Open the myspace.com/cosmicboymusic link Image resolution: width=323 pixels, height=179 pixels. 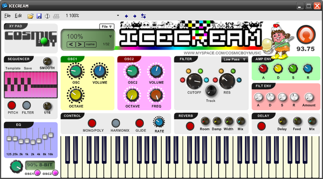222,53
